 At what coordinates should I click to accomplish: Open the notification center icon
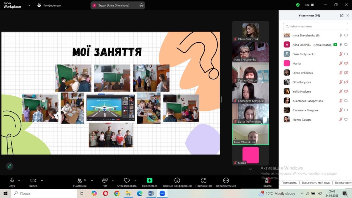click(x=345, y=193)
